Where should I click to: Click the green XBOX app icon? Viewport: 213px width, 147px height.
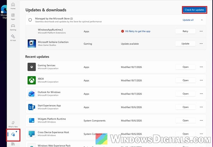(32, 80)
